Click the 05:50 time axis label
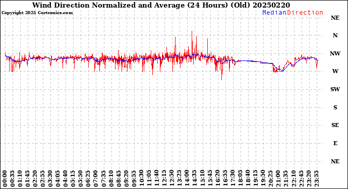The image size is (348, 189). pos(81,179)
